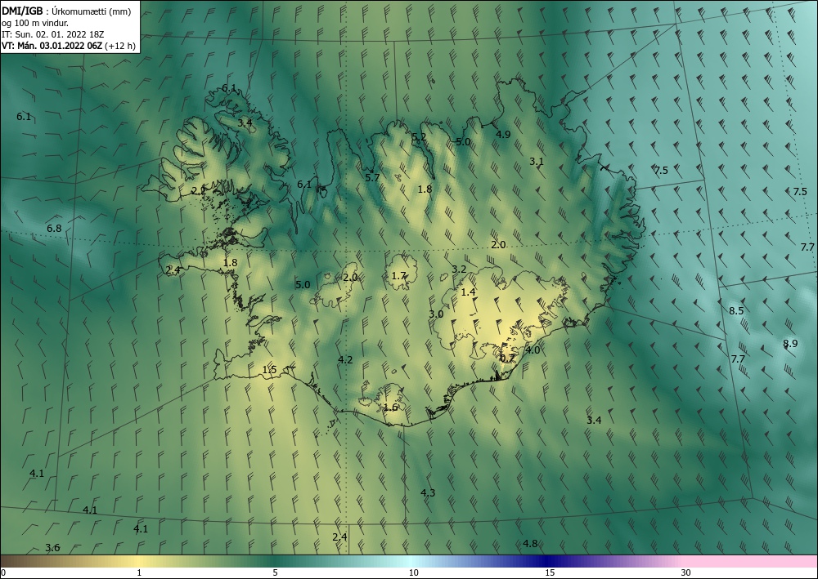Click the '(+12 h)' forecast offset label
This screenshot has height=579, width=818.
click(120, 46)
